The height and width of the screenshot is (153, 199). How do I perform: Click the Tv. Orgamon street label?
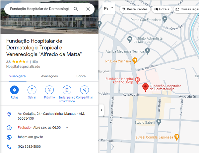[174, 27]
